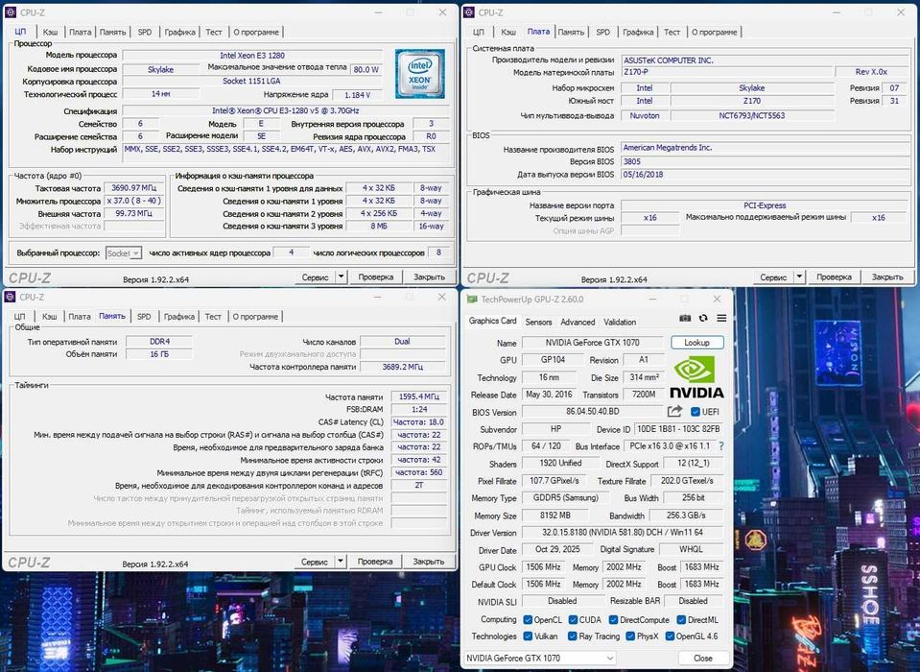920x672 pixels.
Task: Click the BIOS version value 3805
Action: pos(766,161)
